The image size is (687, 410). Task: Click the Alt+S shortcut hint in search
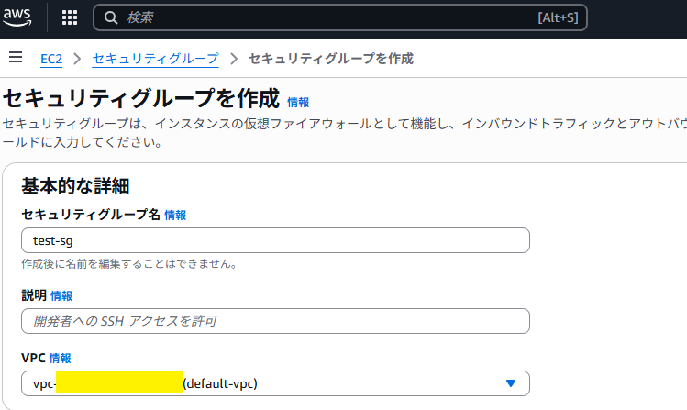click(557, 17)
